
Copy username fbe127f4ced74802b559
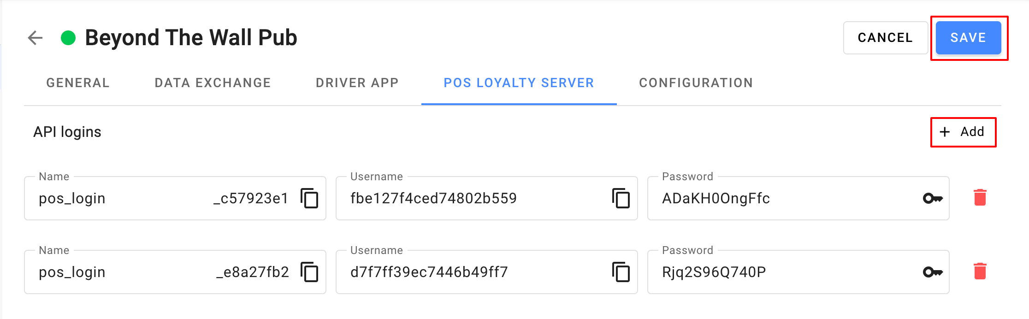click(x=621, y=199)
